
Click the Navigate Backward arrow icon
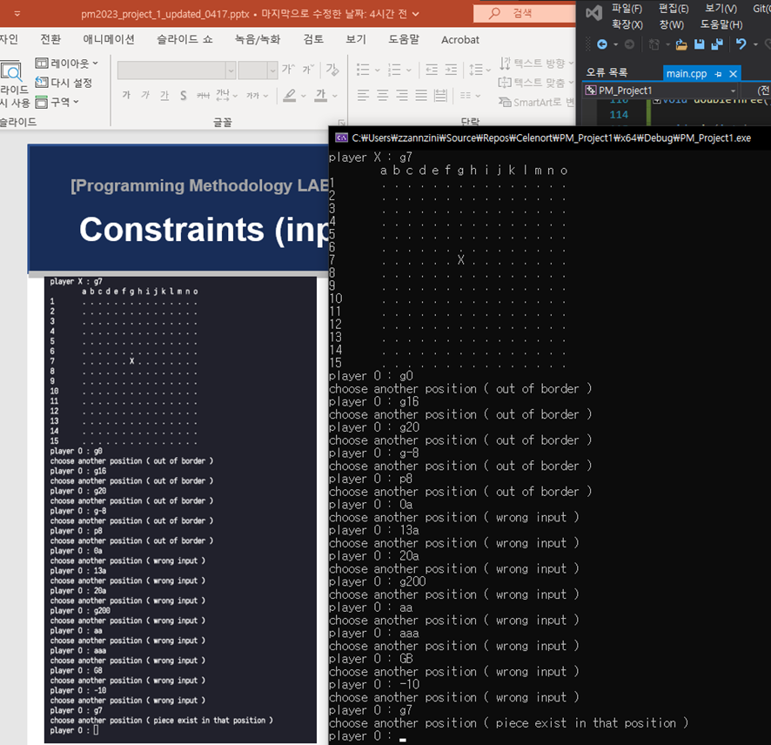(x=600, y=44)
